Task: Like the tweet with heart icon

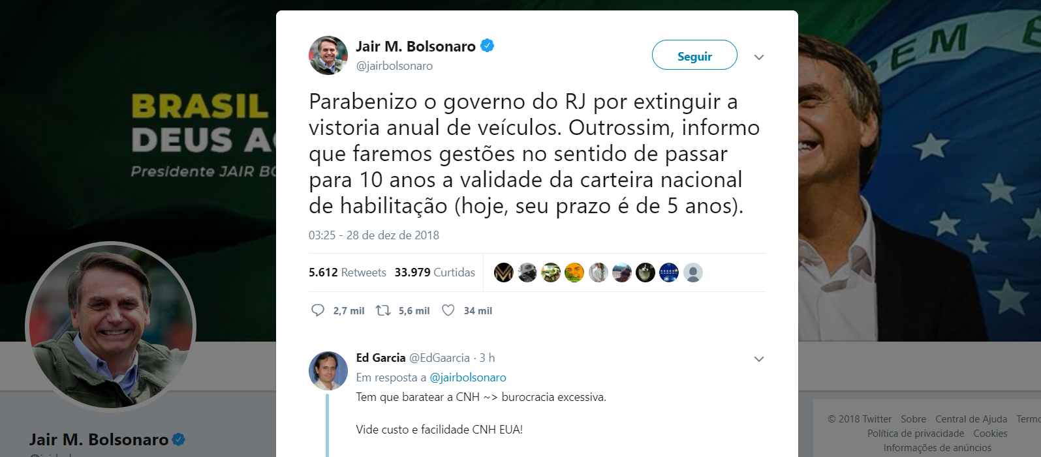Action: tap(448, 310)
